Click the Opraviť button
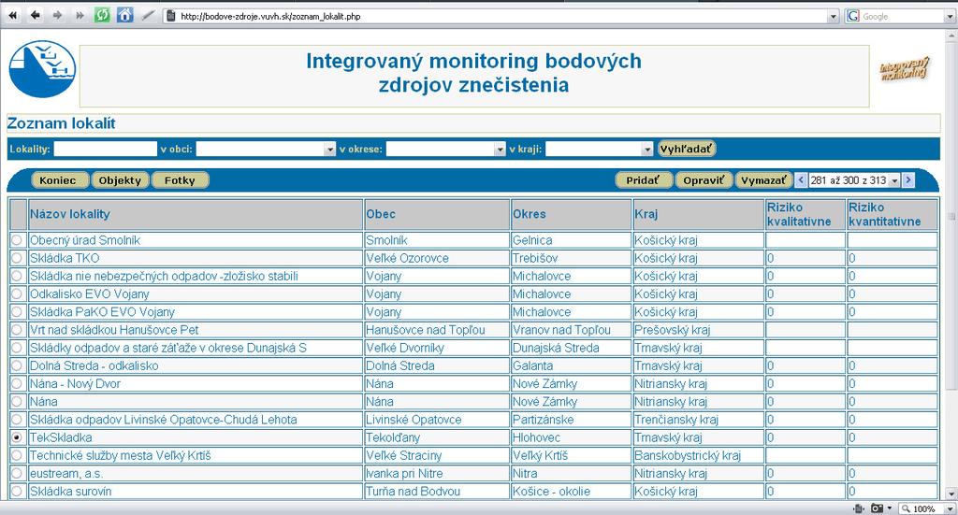The image size is (958, 515). coord(704,180)
